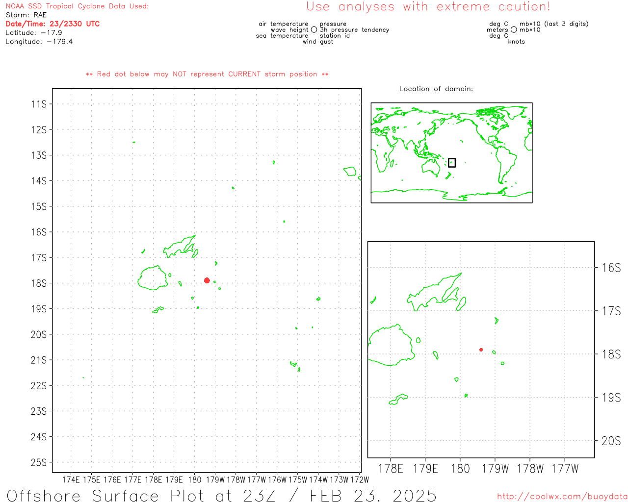628x502 pixels.
Task: Click the 'station id' legend label
Action: tap(335, 36)
